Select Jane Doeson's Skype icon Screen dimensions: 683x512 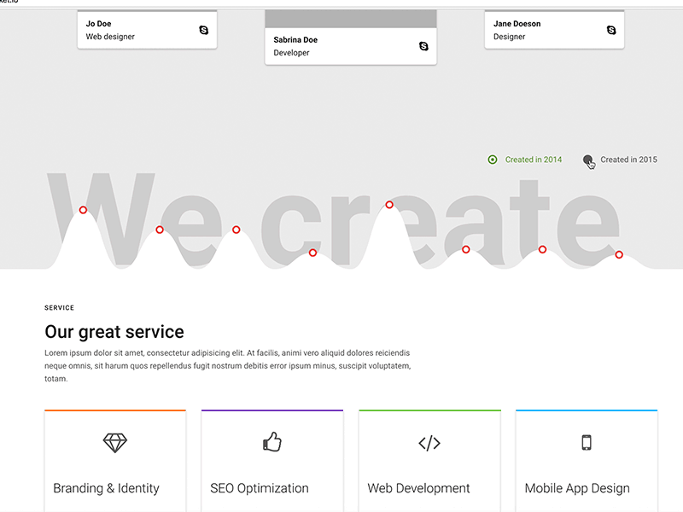point(610,29)
